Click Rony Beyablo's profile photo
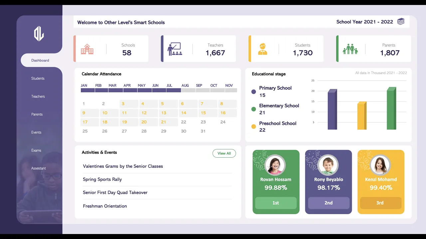426x239 pixels. [328, 165]
